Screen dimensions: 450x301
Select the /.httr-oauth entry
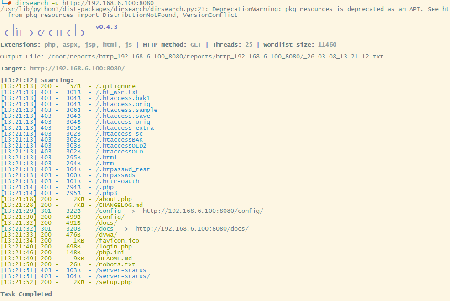tap(117, 181)
